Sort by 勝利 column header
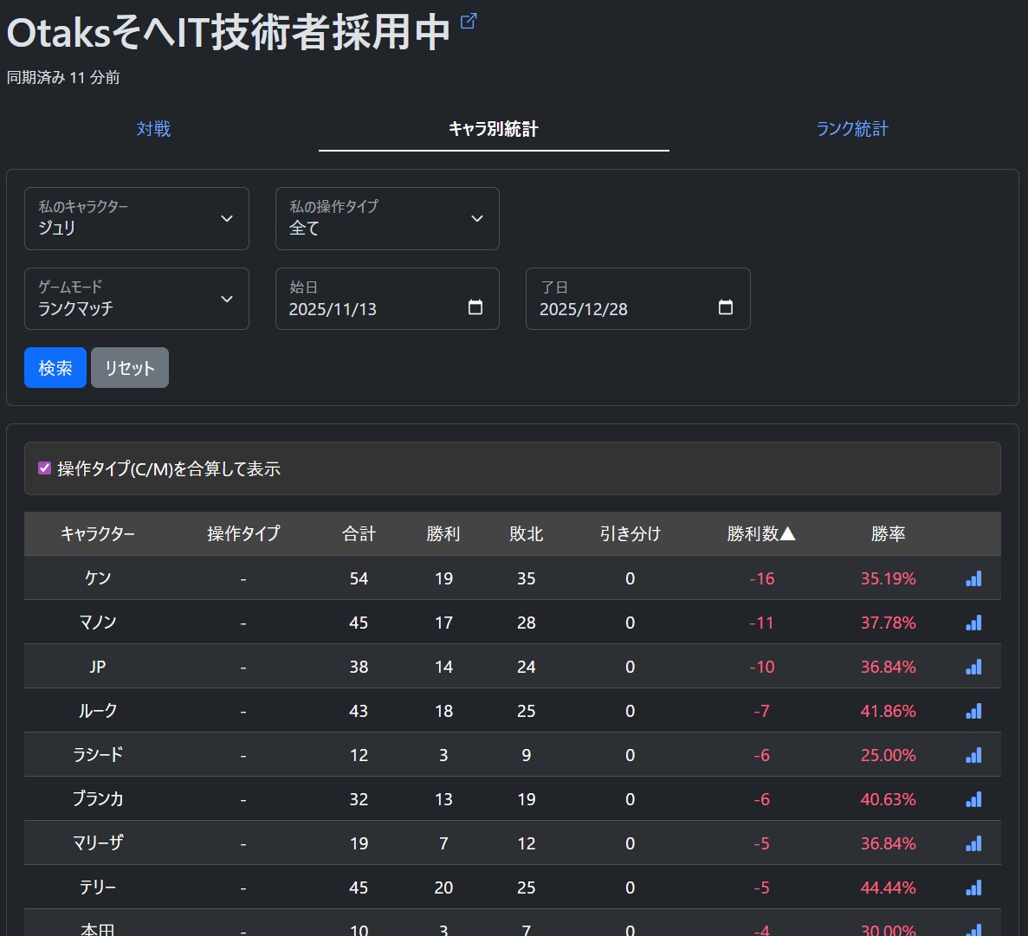Screen dimensions: 1028x936 443,533
